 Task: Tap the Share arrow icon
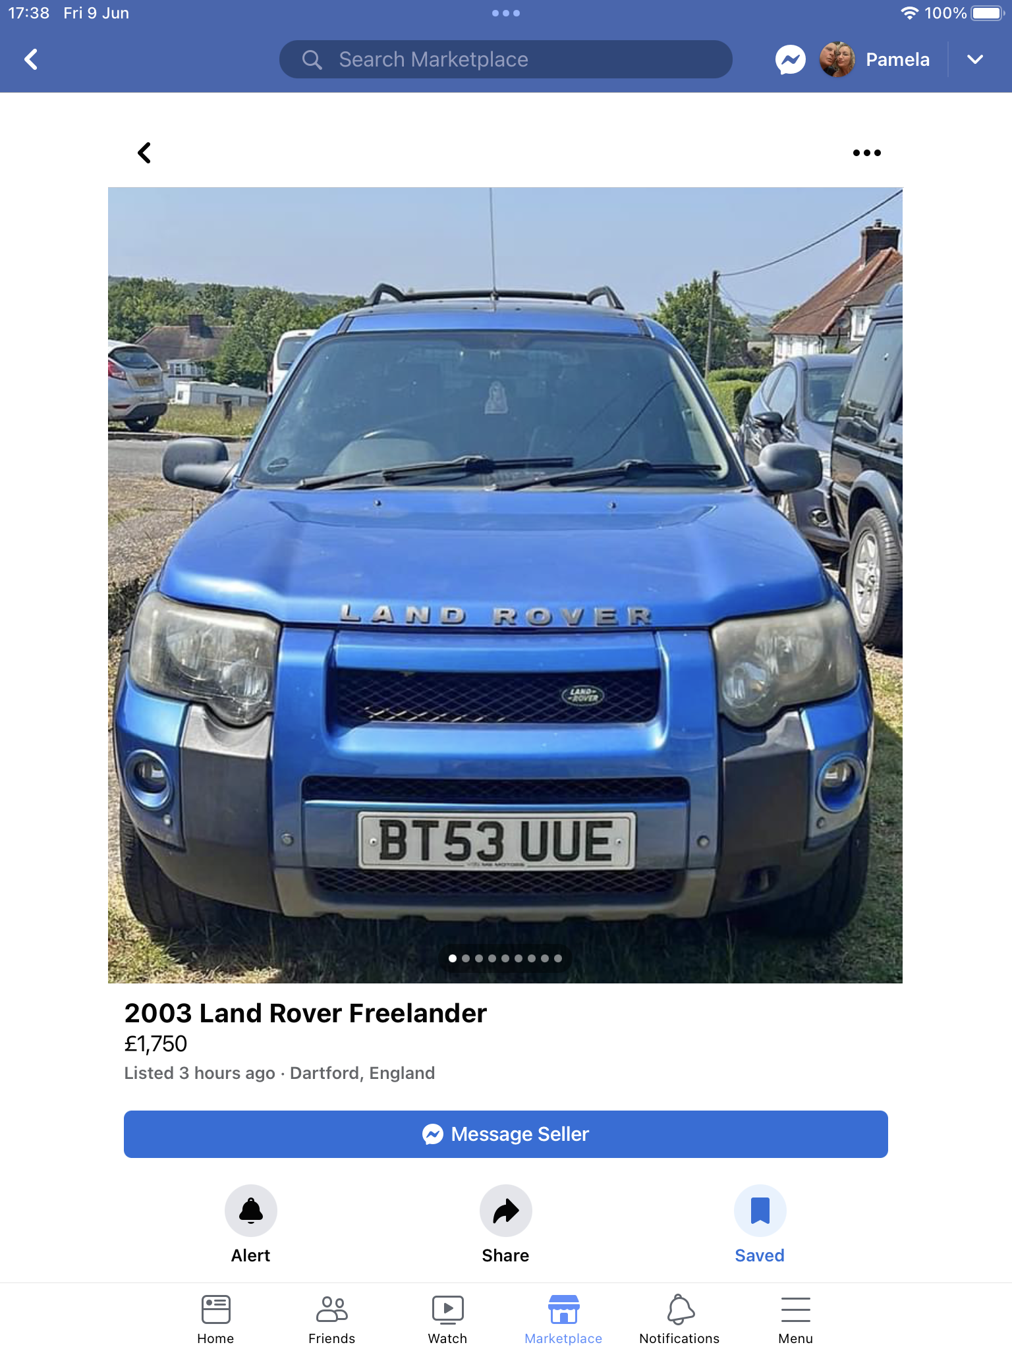pos(505,1211)
